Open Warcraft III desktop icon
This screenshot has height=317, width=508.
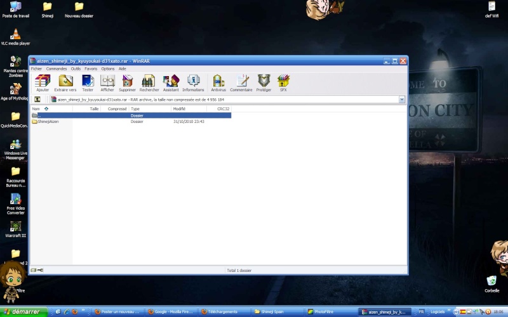tap(15, 230)
